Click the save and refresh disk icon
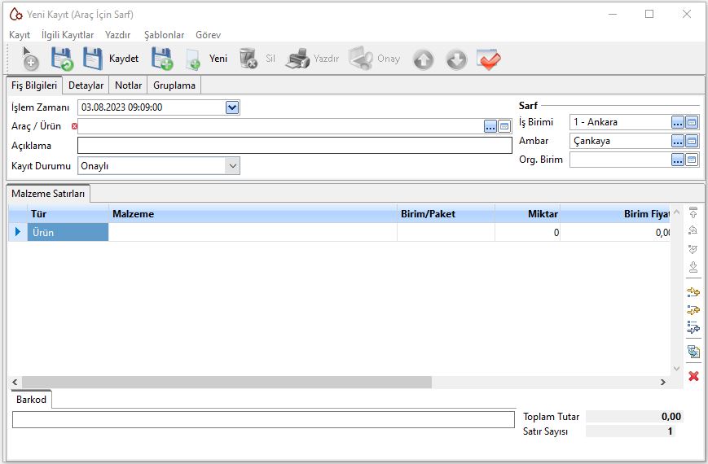 (x=62, y=59)
